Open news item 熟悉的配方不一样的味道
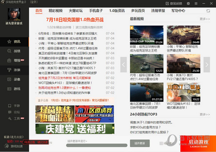The height and width of the screenshot is (152, 216). (x=67, y=63)
